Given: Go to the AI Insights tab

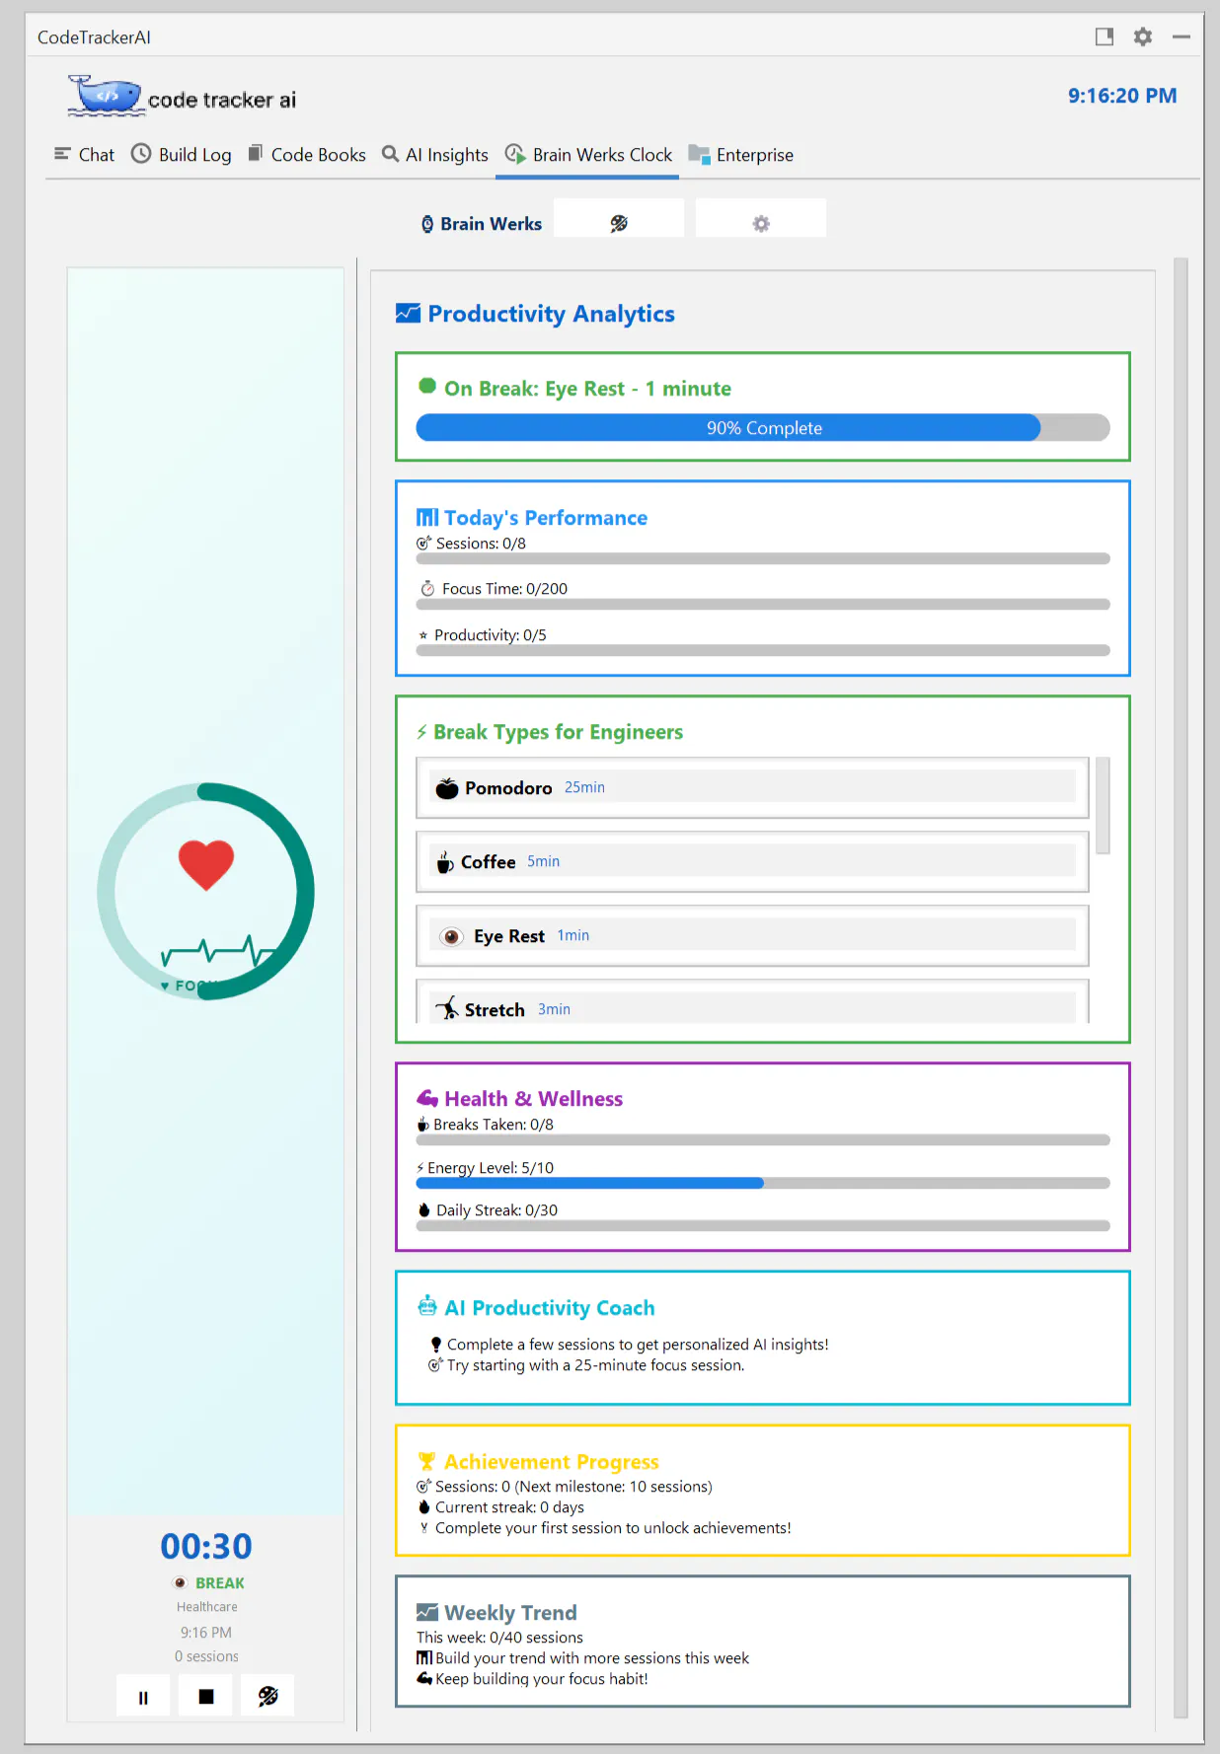Looking at the screenshot, I should pyautogui.click(x=435, y=155).
